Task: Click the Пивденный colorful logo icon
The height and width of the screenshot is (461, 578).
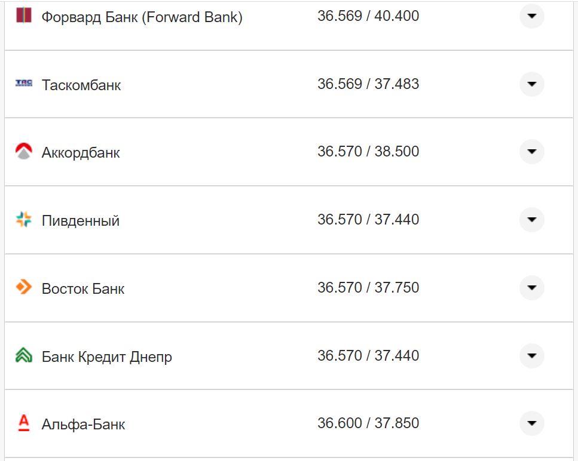Action: tap(23, 220)
